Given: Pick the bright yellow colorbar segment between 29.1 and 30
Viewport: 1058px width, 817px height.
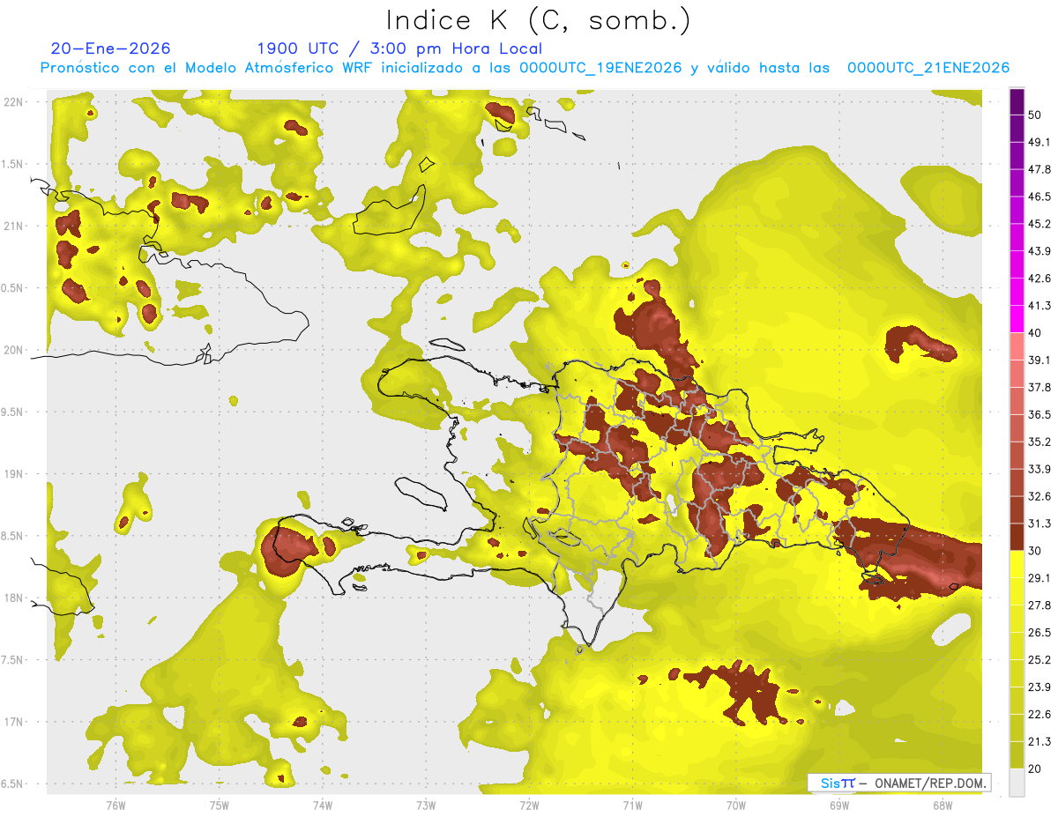Looking at the screenshot, I should [x=1017, y=565].
